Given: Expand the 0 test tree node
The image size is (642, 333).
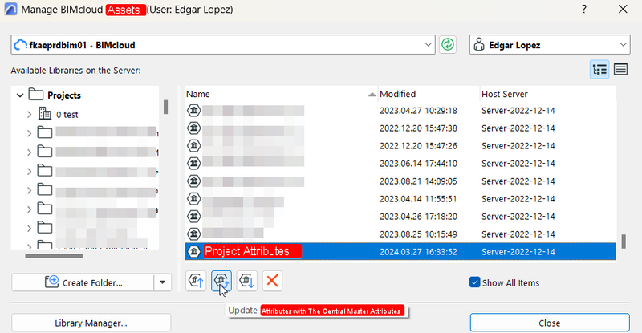Looking at the screenshot, I should tap(30, 114).
